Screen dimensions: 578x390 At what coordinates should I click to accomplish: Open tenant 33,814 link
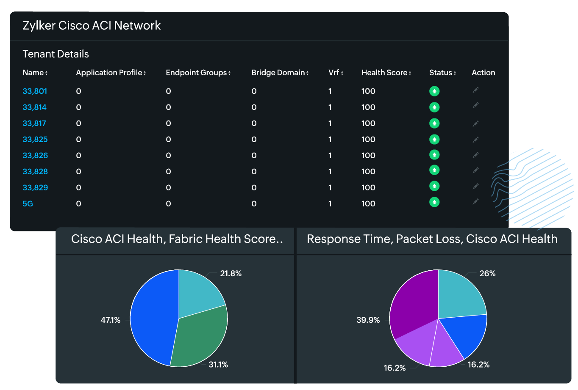(34, 107)
